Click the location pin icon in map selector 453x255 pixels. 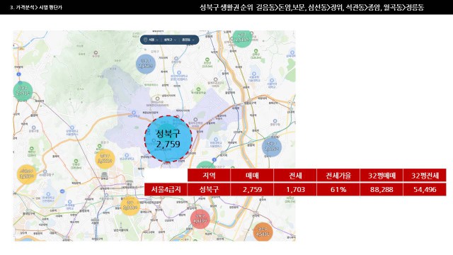tap(145, 40)
